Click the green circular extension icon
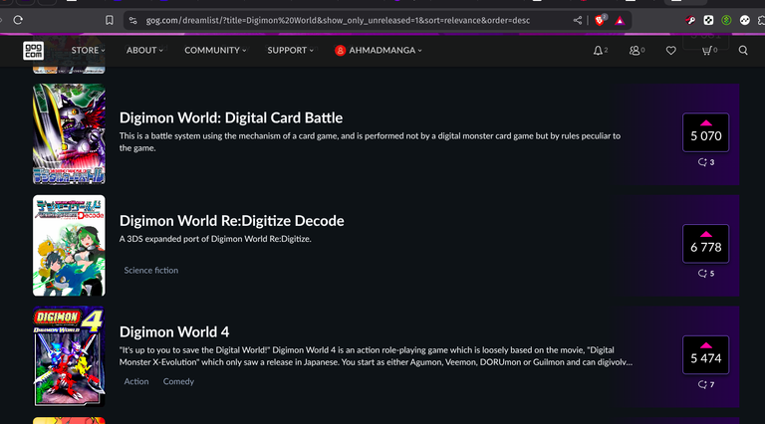 click(x=726, y=20)
